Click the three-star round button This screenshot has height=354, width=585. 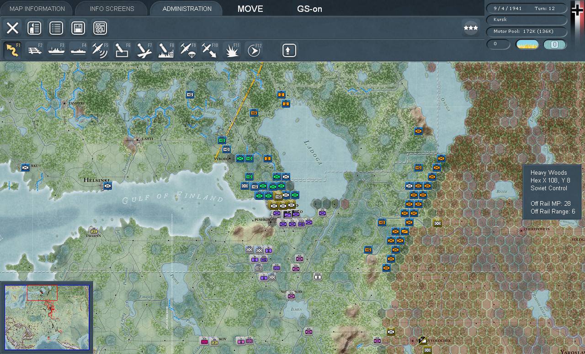point(470,28)
